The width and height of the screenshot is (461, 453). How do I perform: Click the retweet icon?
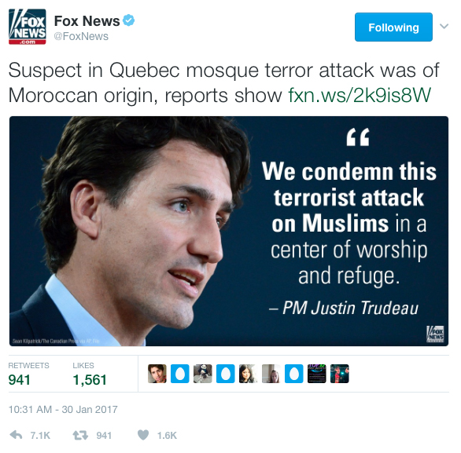point(80,435)
